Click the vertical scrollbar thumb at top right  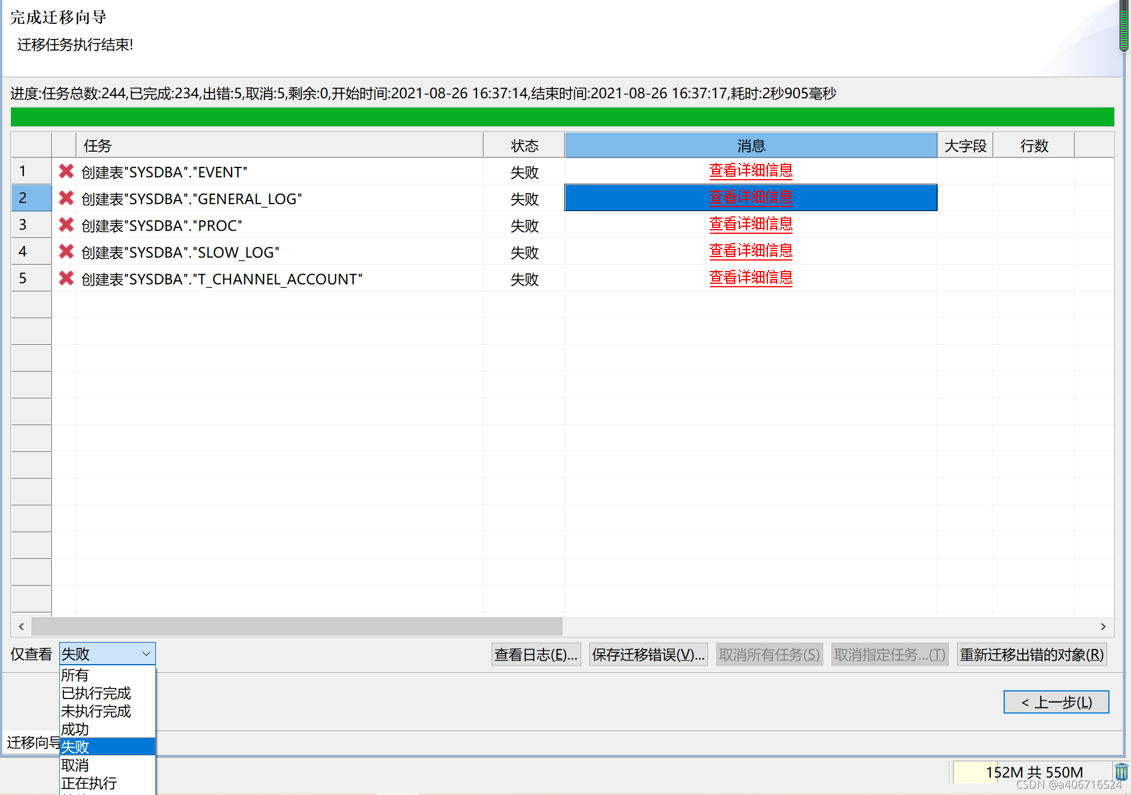pyautogui.click(x=1125, y=26)
